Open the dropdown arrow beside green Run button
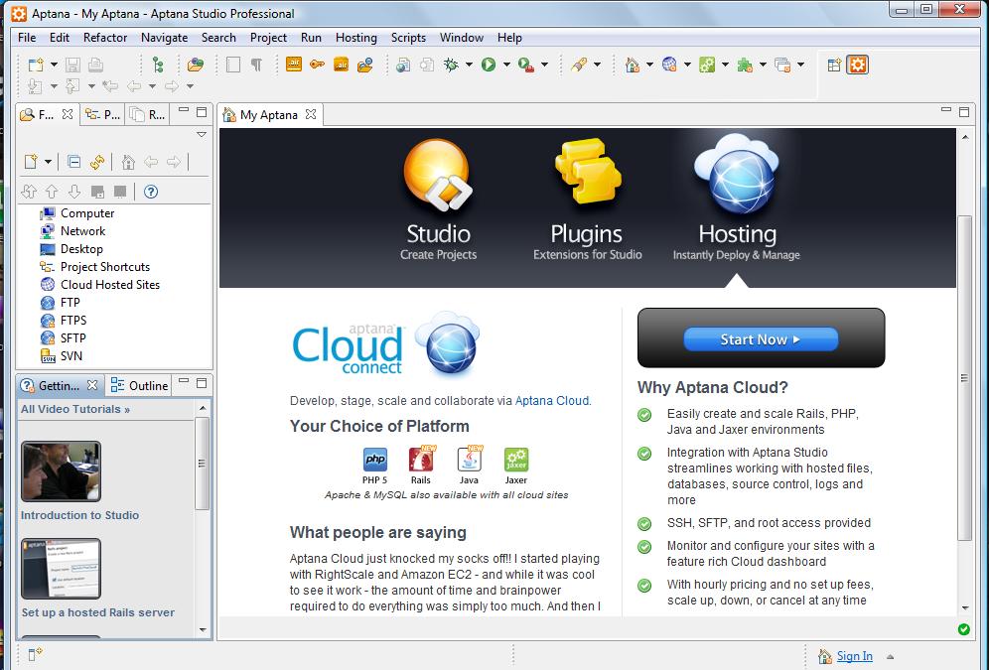The height and width of the screenshot is (670, 989). 506,65
